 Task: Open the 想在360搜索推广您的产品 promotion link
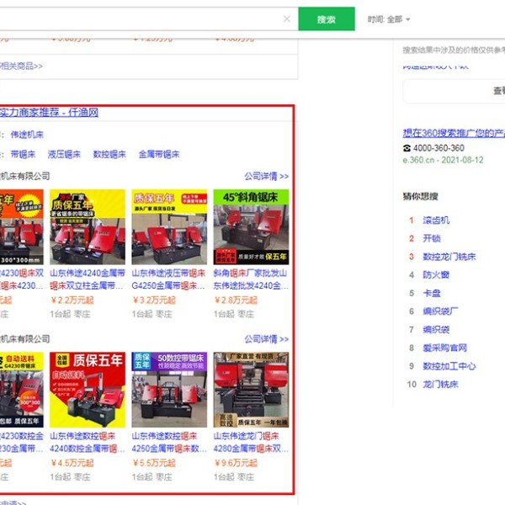pyautogui.click(x=454, y=133)
